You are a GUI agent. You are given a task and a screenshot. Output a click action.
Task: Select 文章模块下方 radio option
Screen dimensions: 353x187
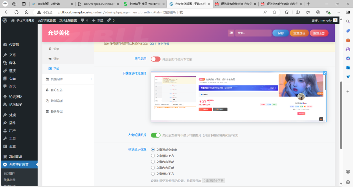153,174
